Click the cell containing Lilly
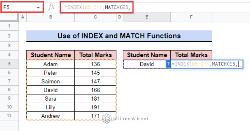Screen dimensions: 250x131 click(x=51, y=107)
